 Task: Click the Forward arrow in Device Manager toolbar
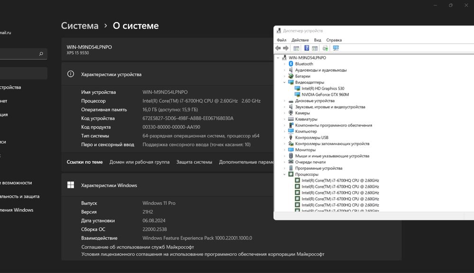point(286,48)
